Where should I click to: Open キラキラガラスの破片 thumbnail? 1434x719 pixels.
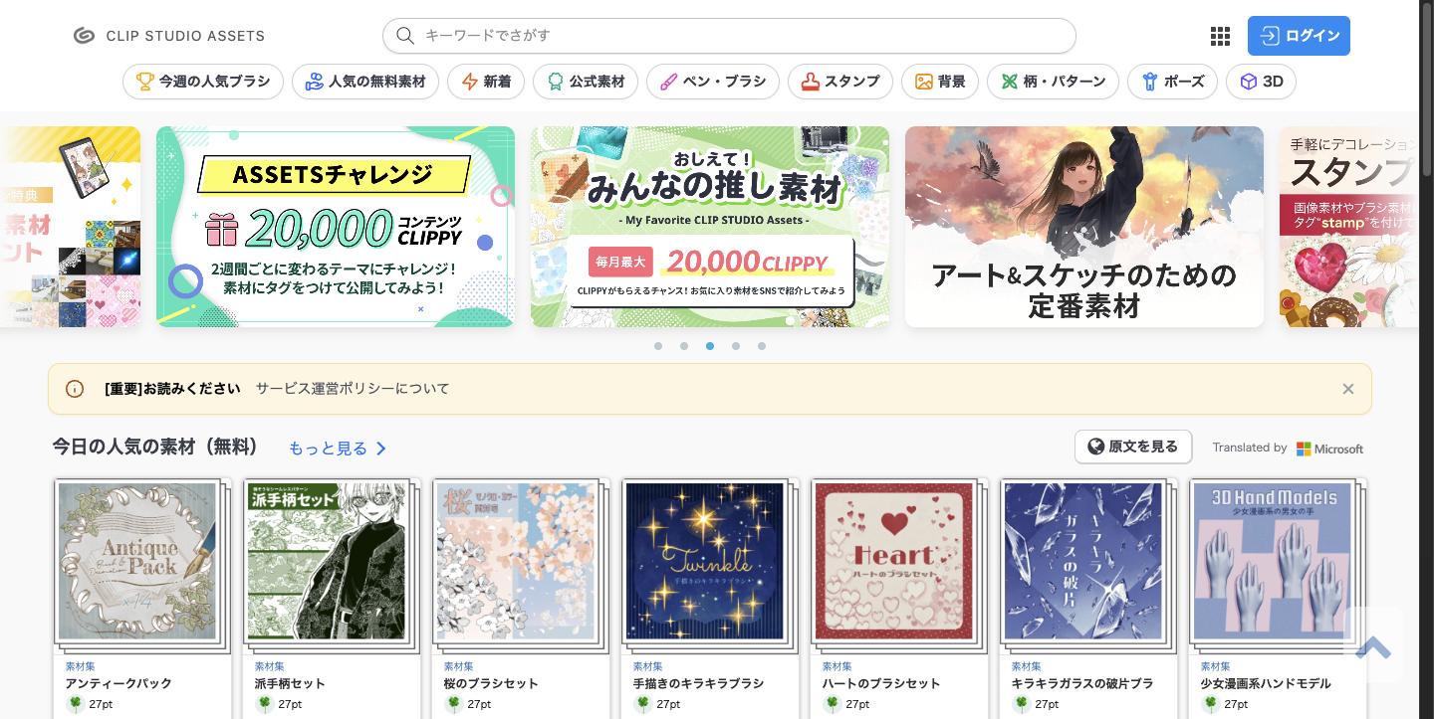[1083, 562]
